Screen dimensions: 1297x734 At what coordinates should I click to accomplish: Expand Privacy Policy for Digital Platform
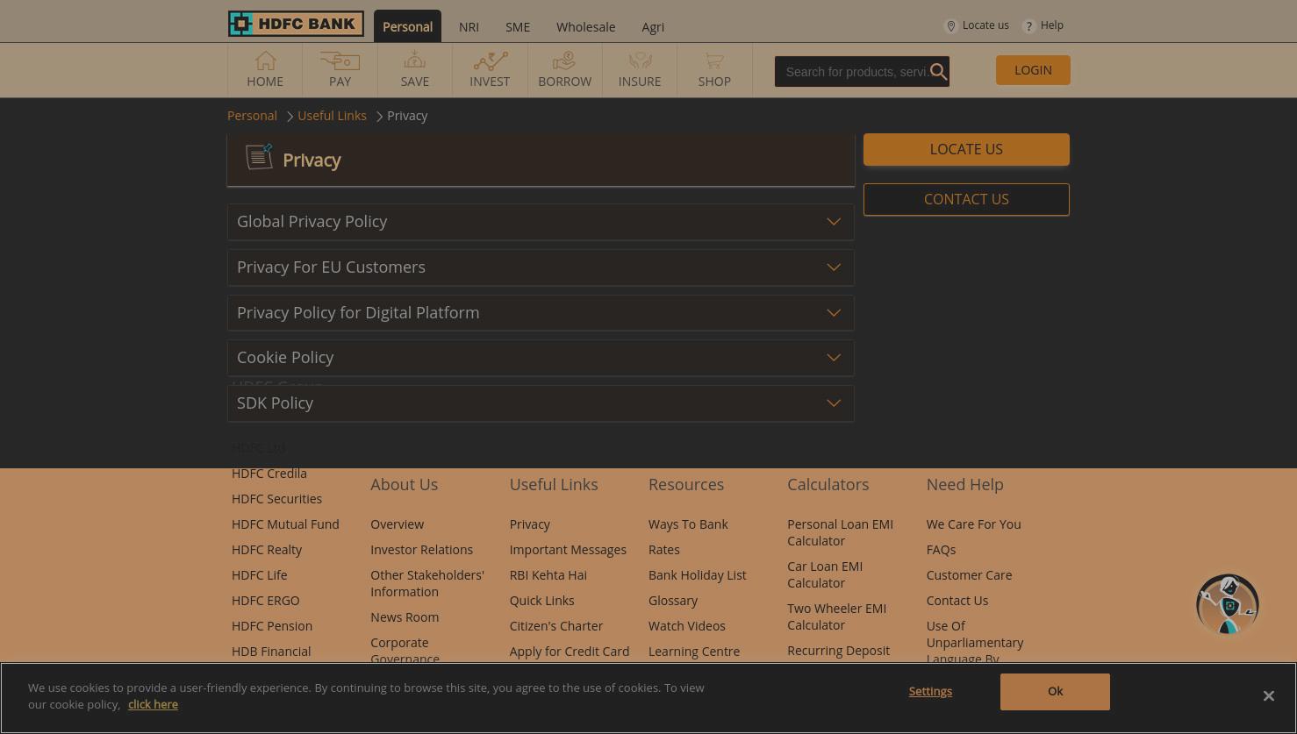click(x=541, y=313)
